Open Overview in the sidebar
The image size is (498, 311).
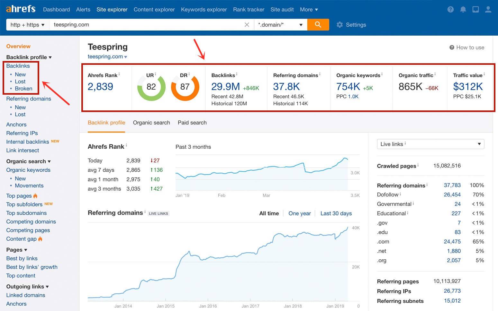tap(18, 46)
